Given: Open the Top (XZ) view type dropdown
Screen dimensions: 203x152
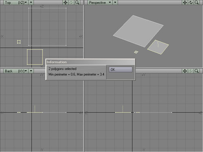Looking at the screenshot, I should tap(16, 2).
